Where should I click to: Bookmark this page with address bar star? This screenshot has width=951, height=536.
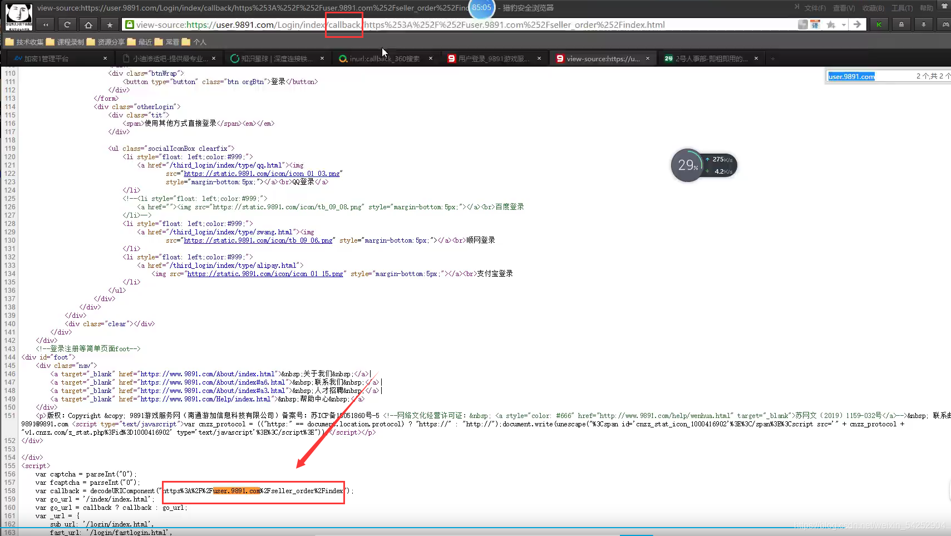pos(831,24)
